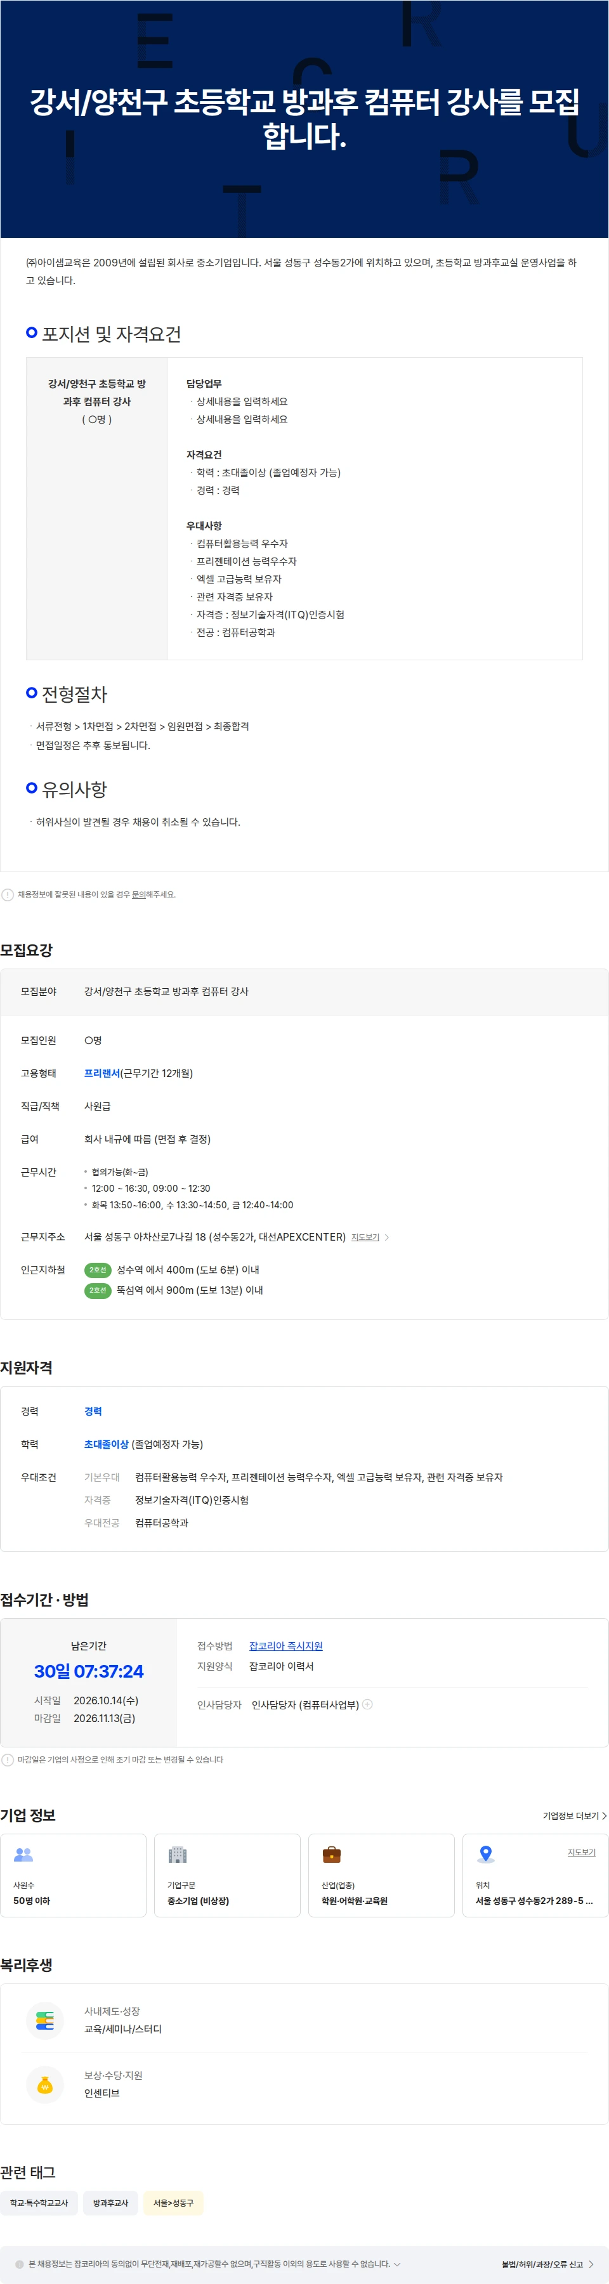Viewport: 609px width, 2284px height.
Task: Click the location map pin icon
Action: (486, 1854)
